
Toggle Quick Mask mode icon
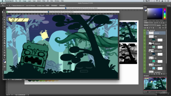click(5, 64)
